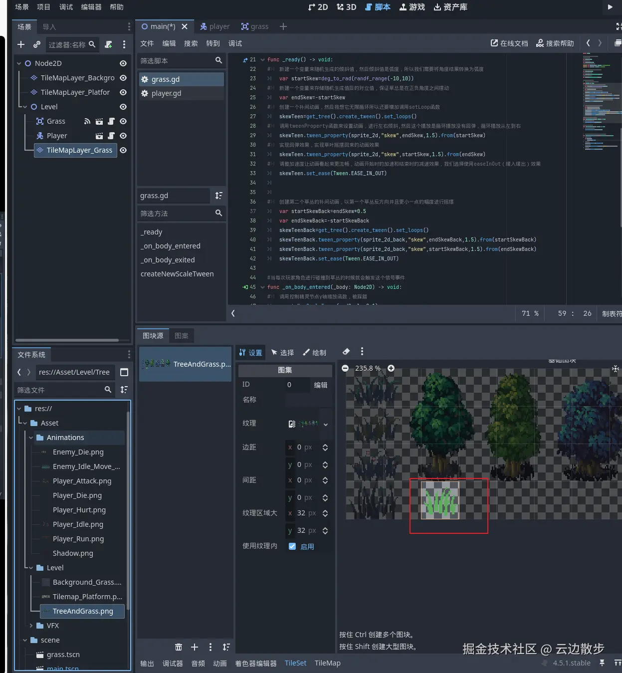The image size is (622, 673).
Task: Open Scene panel extra options menu
Action: [124, 44]
